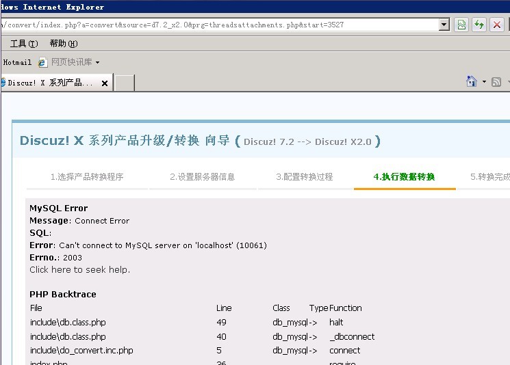Select step 4.执行数据转换

point(405,176)
